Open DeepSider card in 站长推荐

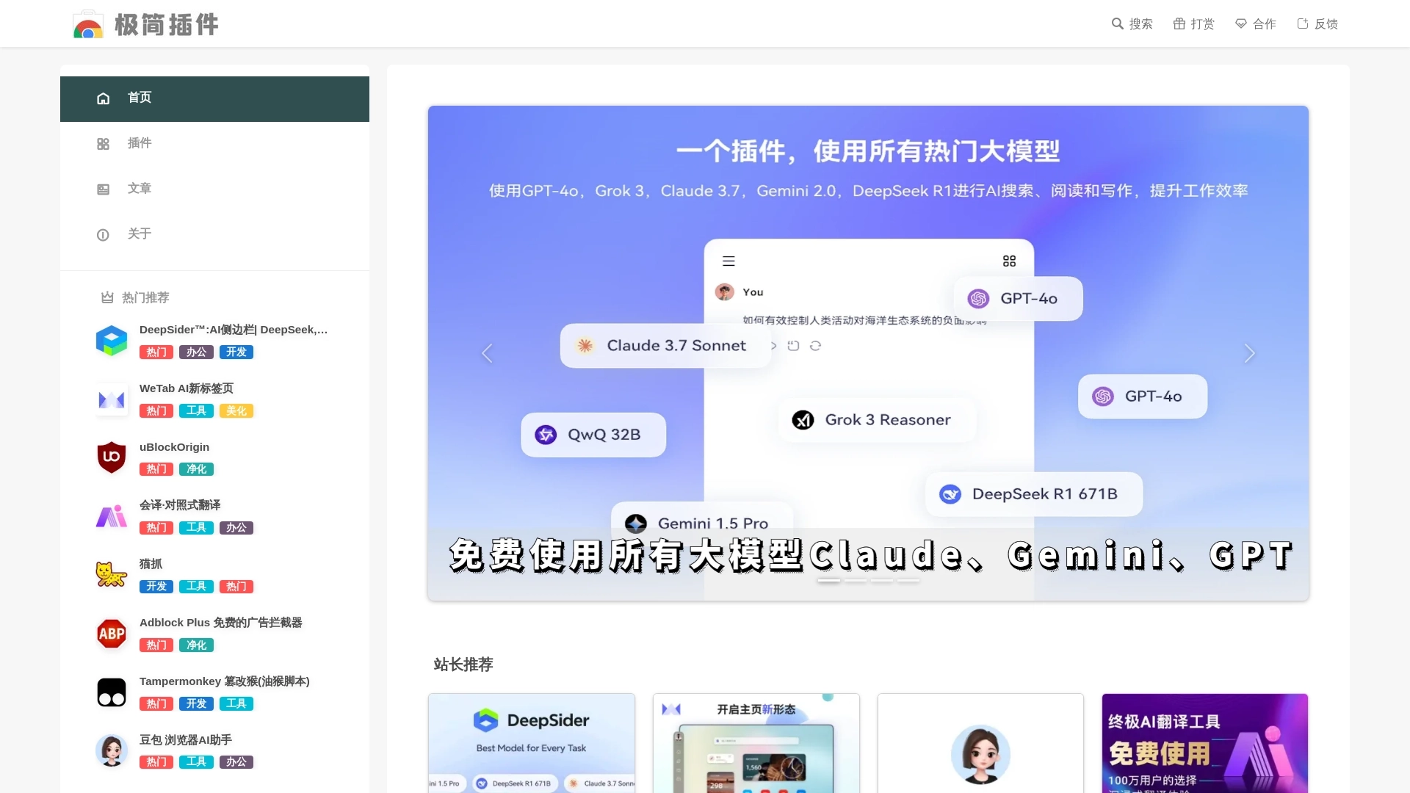pyautogui.click(x=532, y=743)
